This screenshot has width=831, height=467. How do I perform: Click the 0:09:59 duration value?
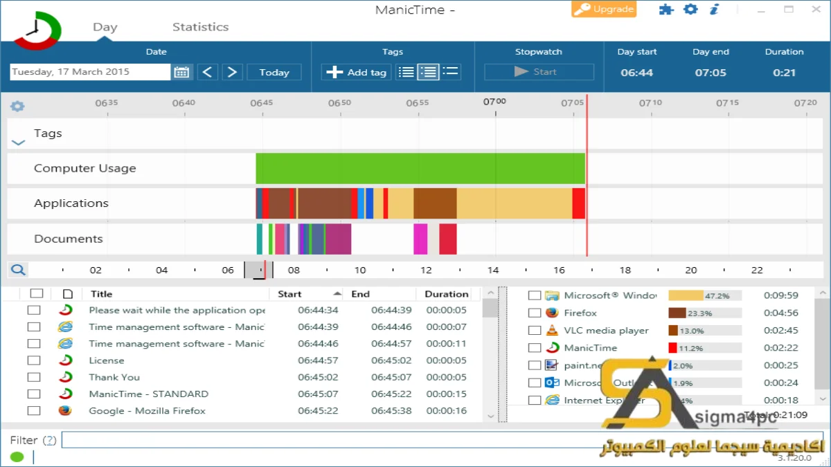781,295
